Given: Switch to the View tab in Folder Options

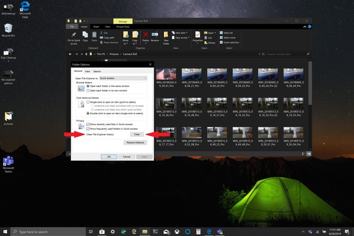Looking at the screenshot, I should click(x=87, y=72).
